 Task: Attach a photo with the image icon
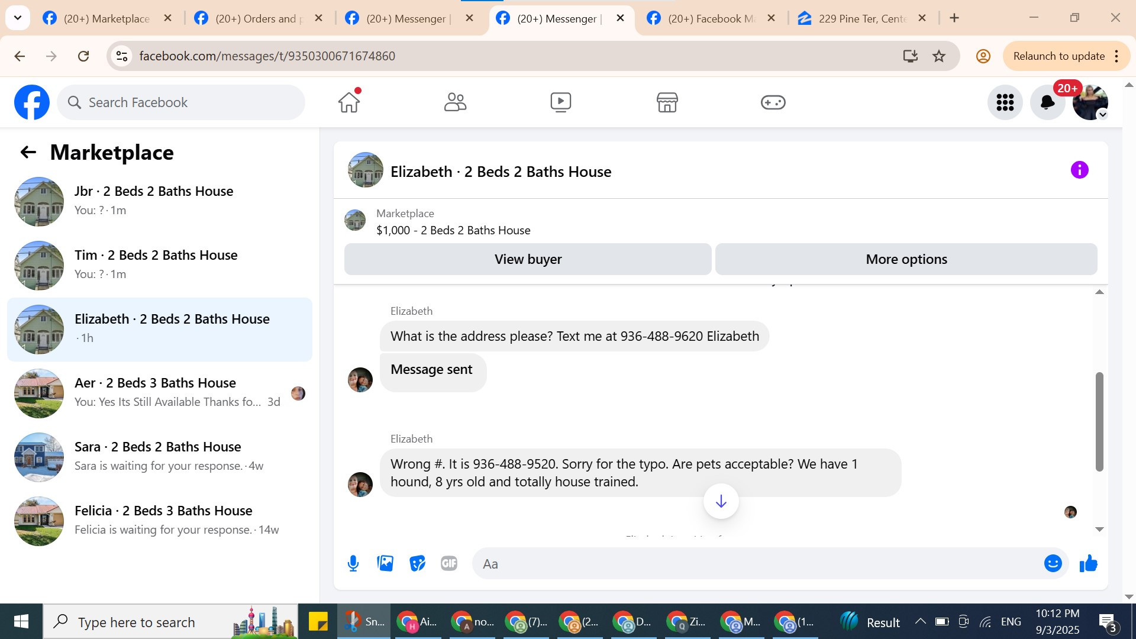[x=385, y=564]
